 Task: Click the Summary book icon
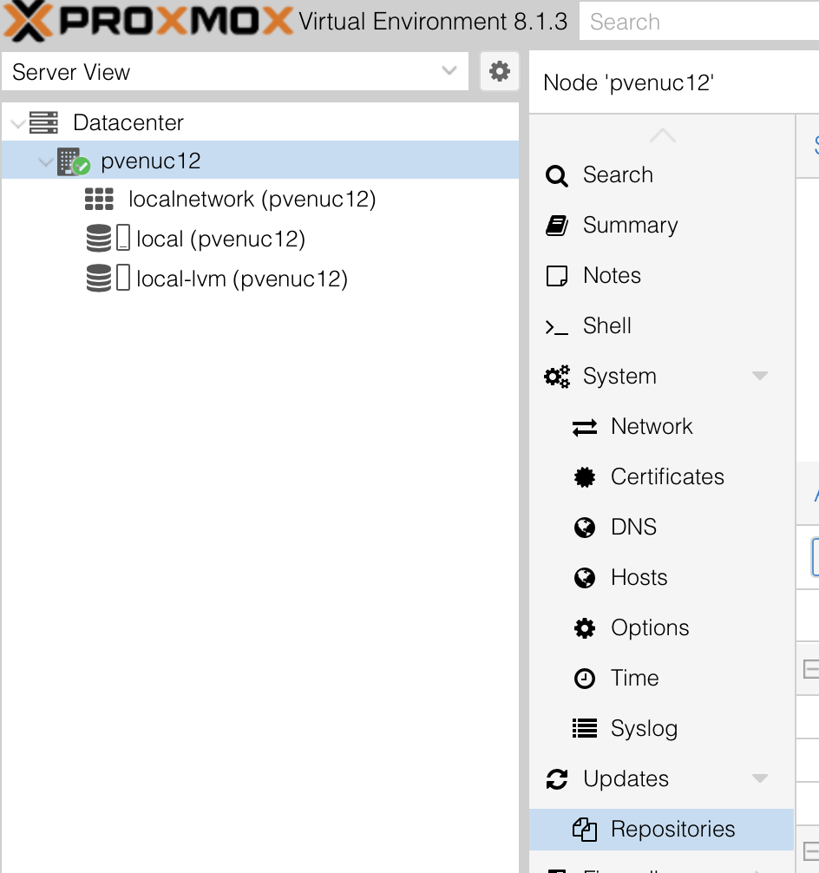[x=557, y=226]
